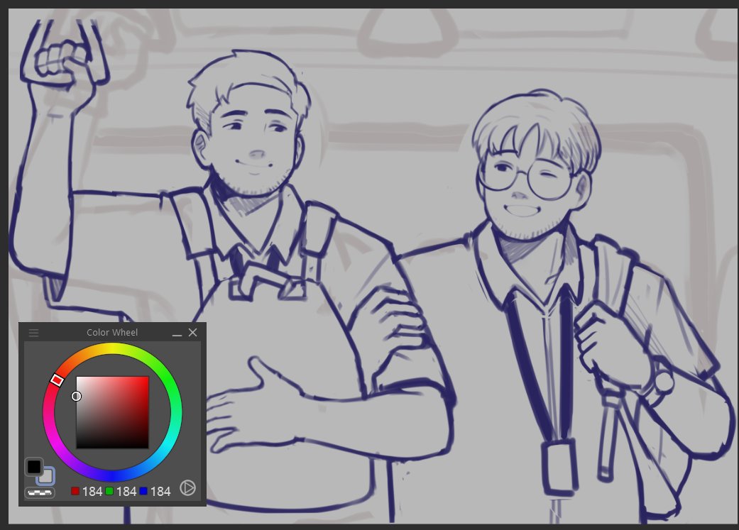Click the green value 184
Viewport: 739px width, 530px height.
pos(126,492)
